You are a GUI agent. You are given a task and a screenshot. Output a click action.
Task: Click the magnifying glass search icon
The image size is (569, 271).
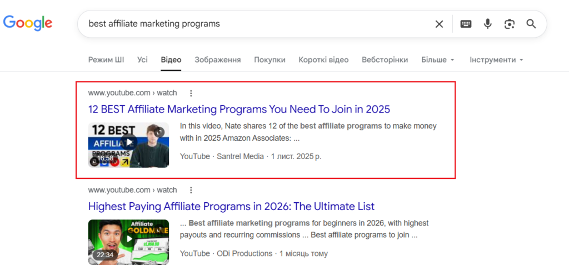(531, 24)
